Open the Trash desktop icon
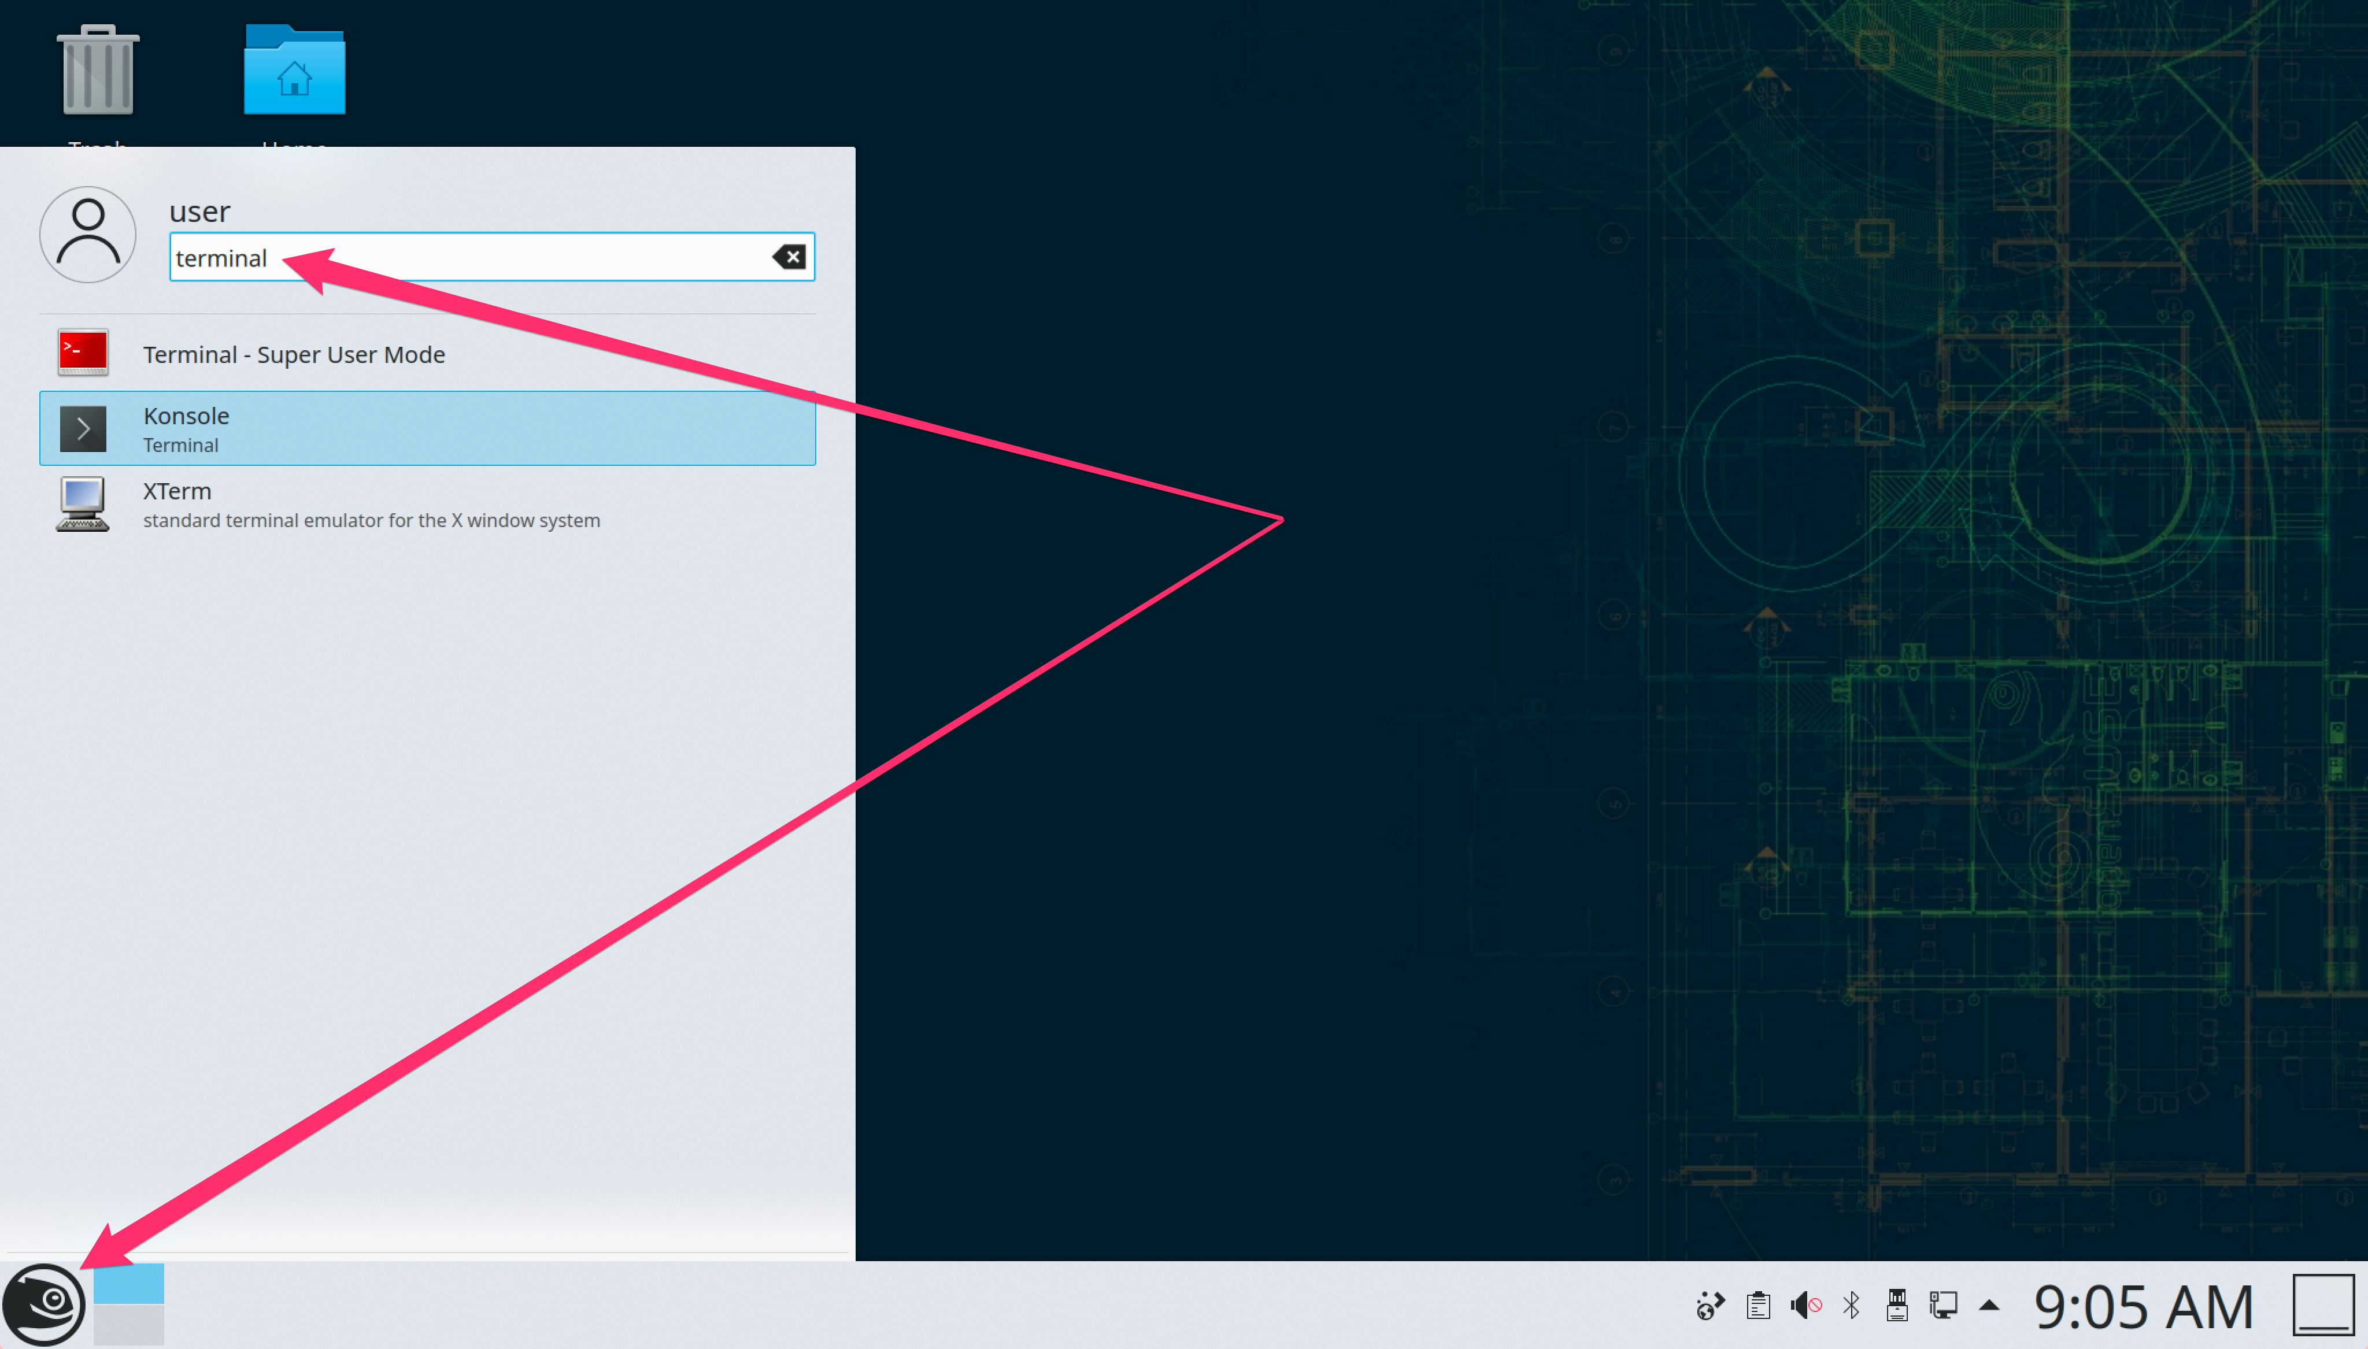 point(97,71)
